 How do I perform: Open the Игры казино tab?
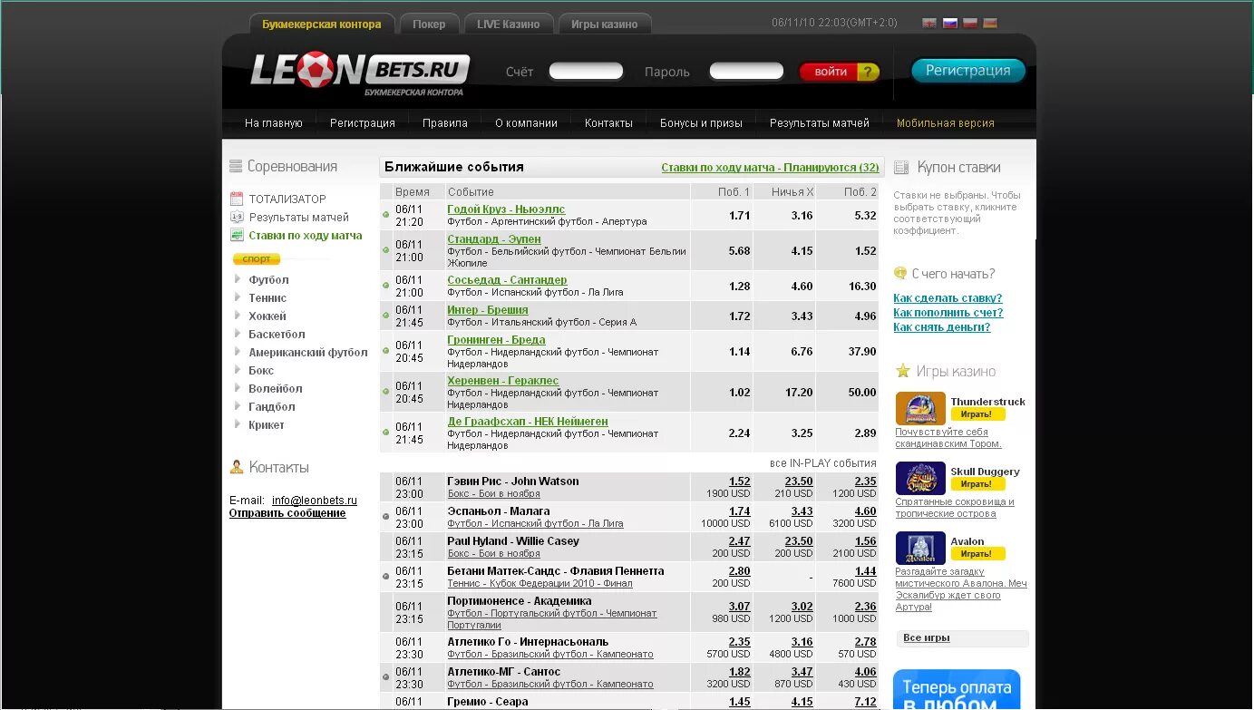point(604,24)
